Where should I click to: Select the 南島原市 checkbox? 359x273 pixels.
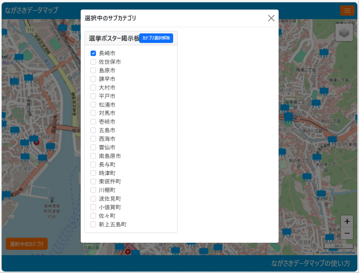[x=93, y=156]
